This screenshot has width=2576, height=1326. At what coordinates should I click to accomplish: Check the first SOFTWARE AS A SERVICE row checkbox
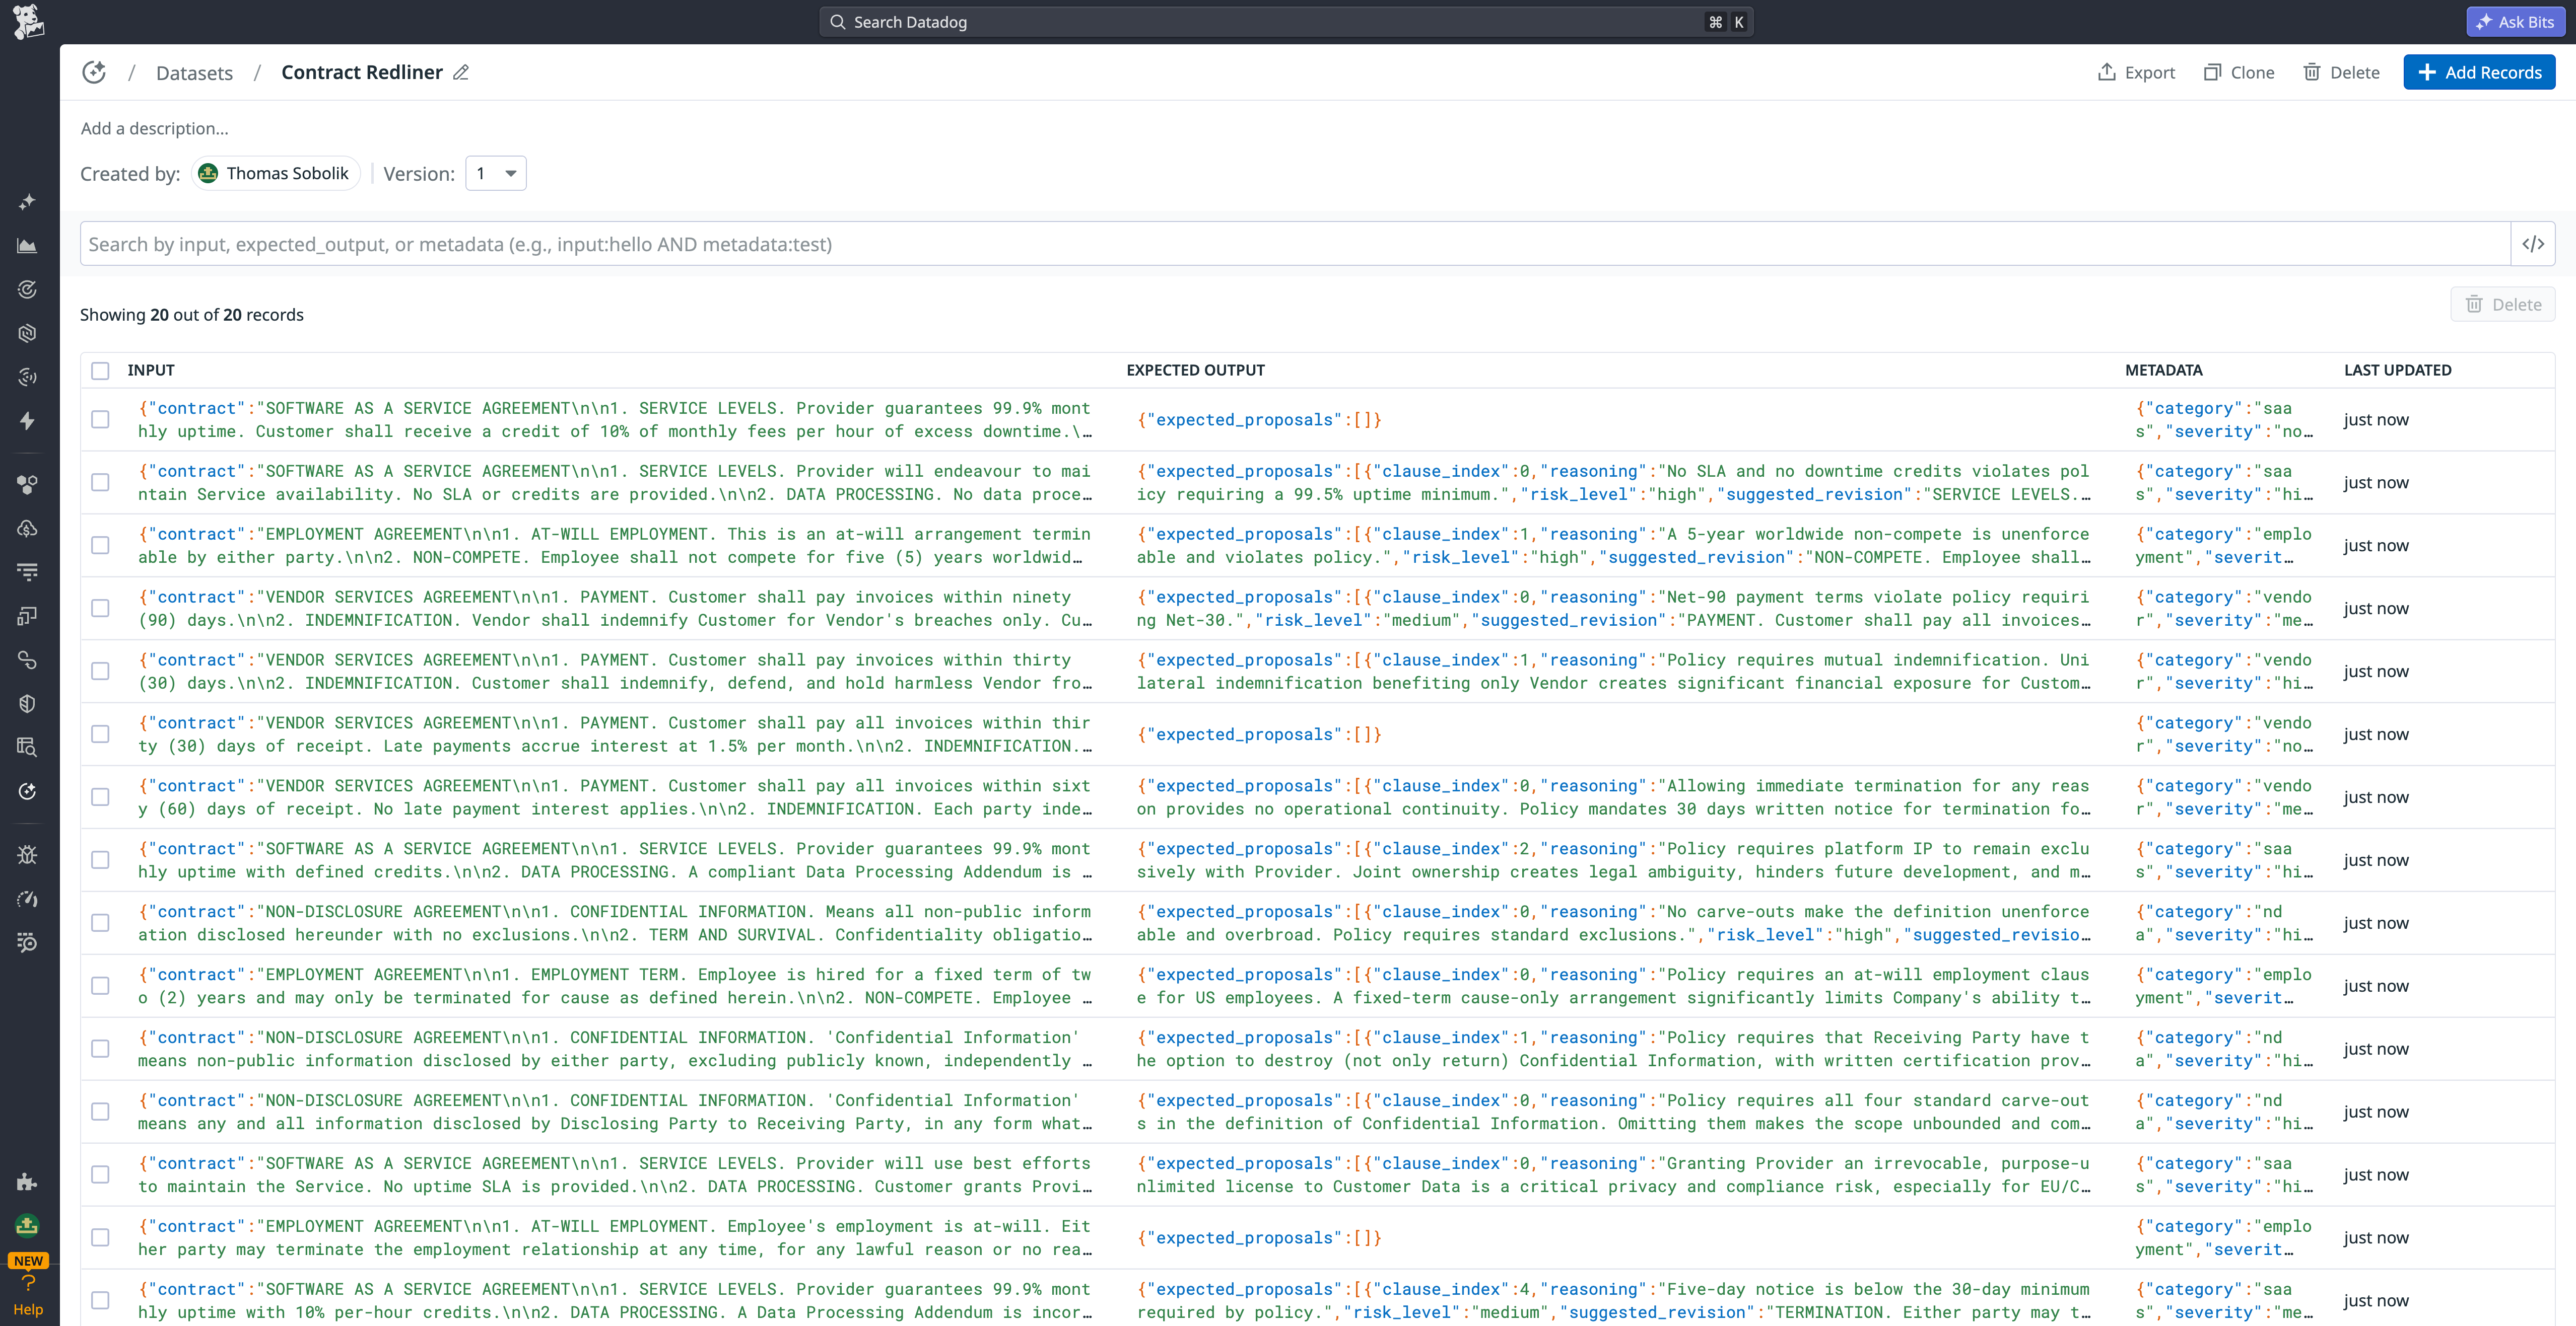click(x=100, y=420)
